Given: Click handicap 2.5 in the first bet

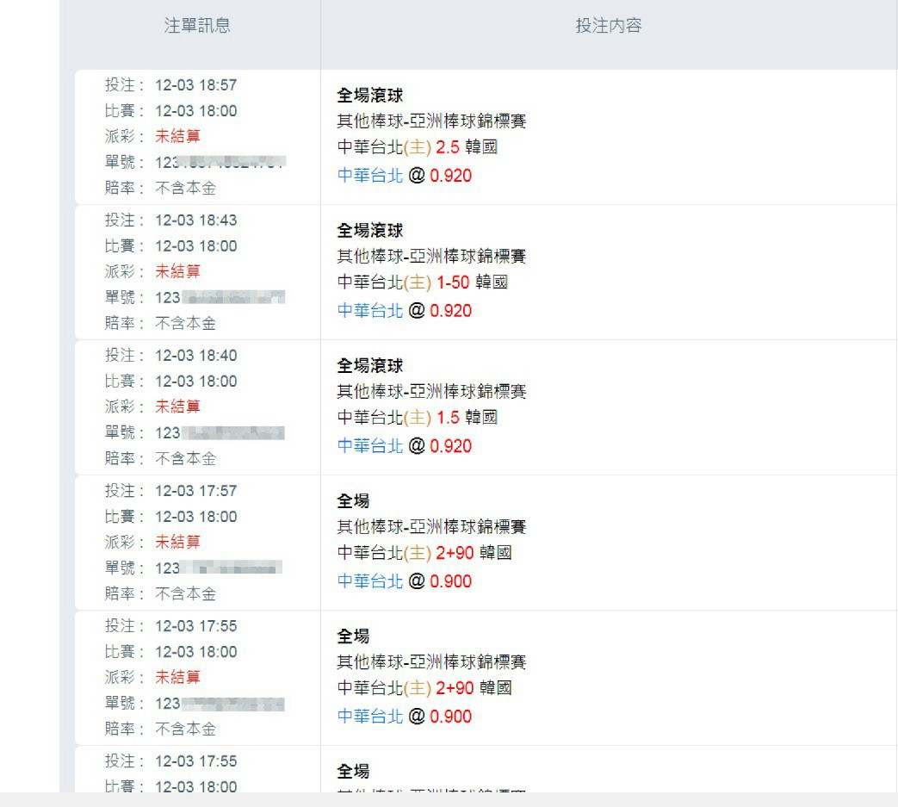Looking at the screenshot, I should point(448,147).
